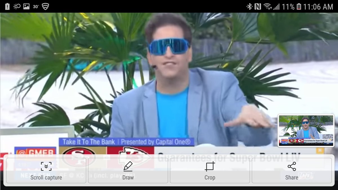Tap the Bluetooth status icon
The width and height of the screenshot is (338, 190).
pyautogui.click(x=249, y=6)
